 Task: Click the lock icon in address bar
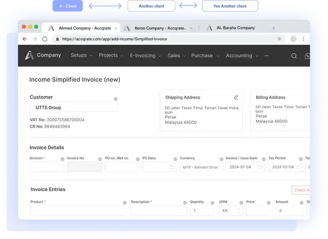point(57,39)
